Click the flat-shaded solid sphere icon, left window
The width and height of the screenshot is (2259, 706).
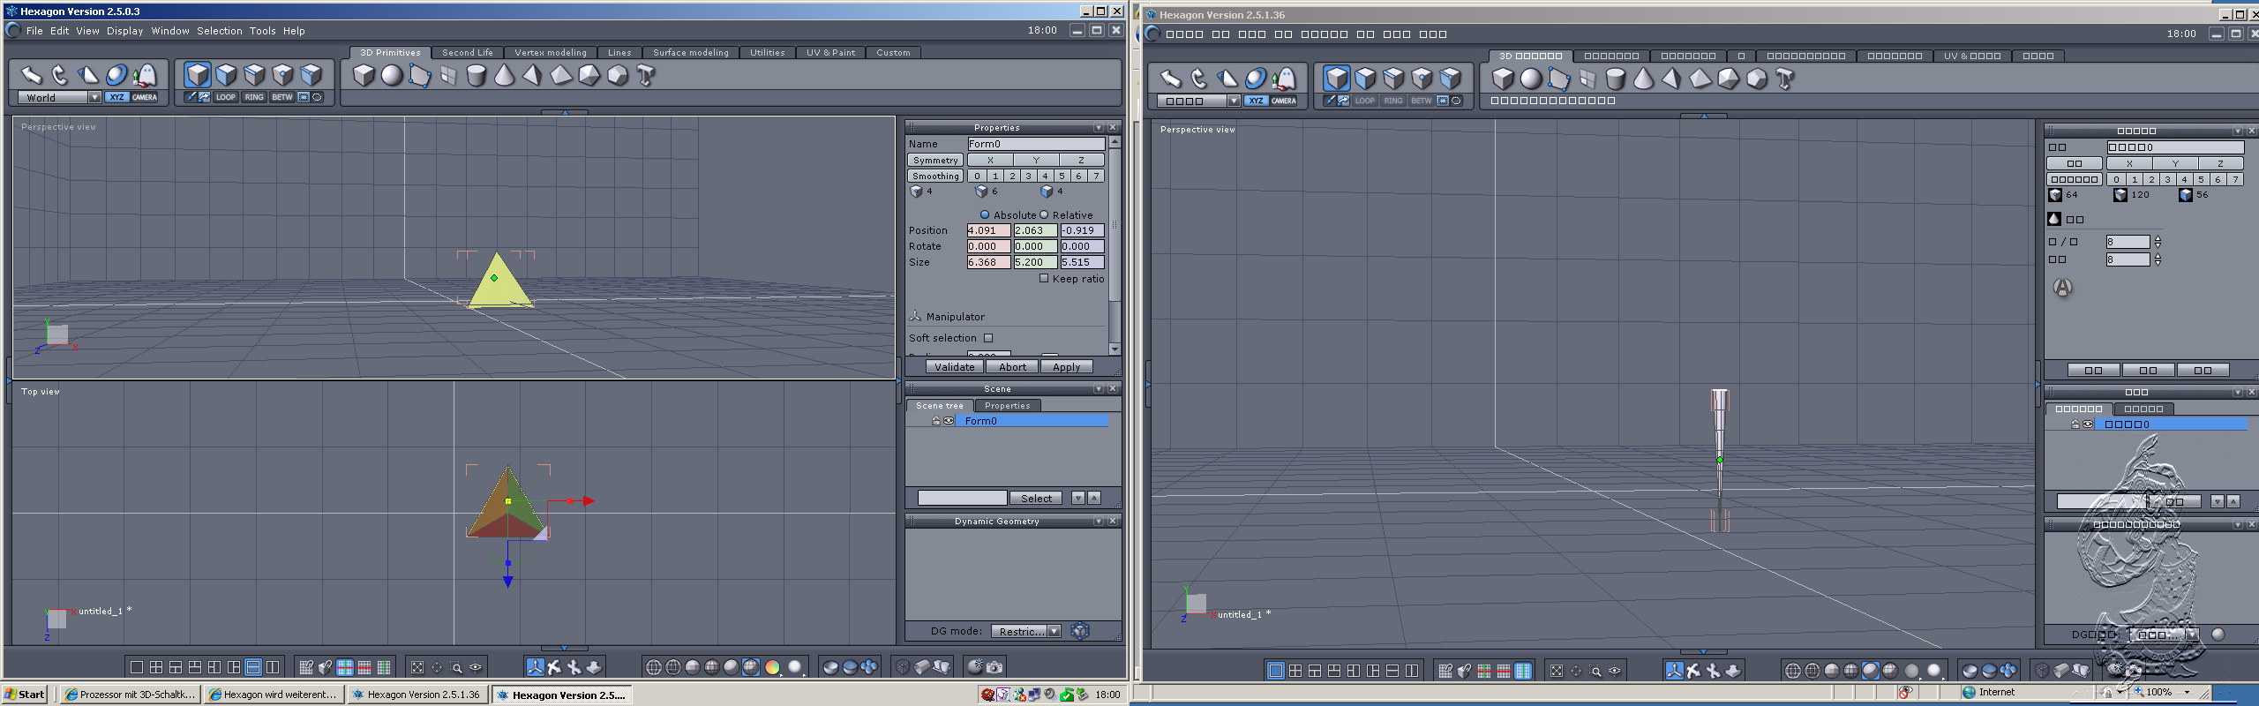[693, 667]
